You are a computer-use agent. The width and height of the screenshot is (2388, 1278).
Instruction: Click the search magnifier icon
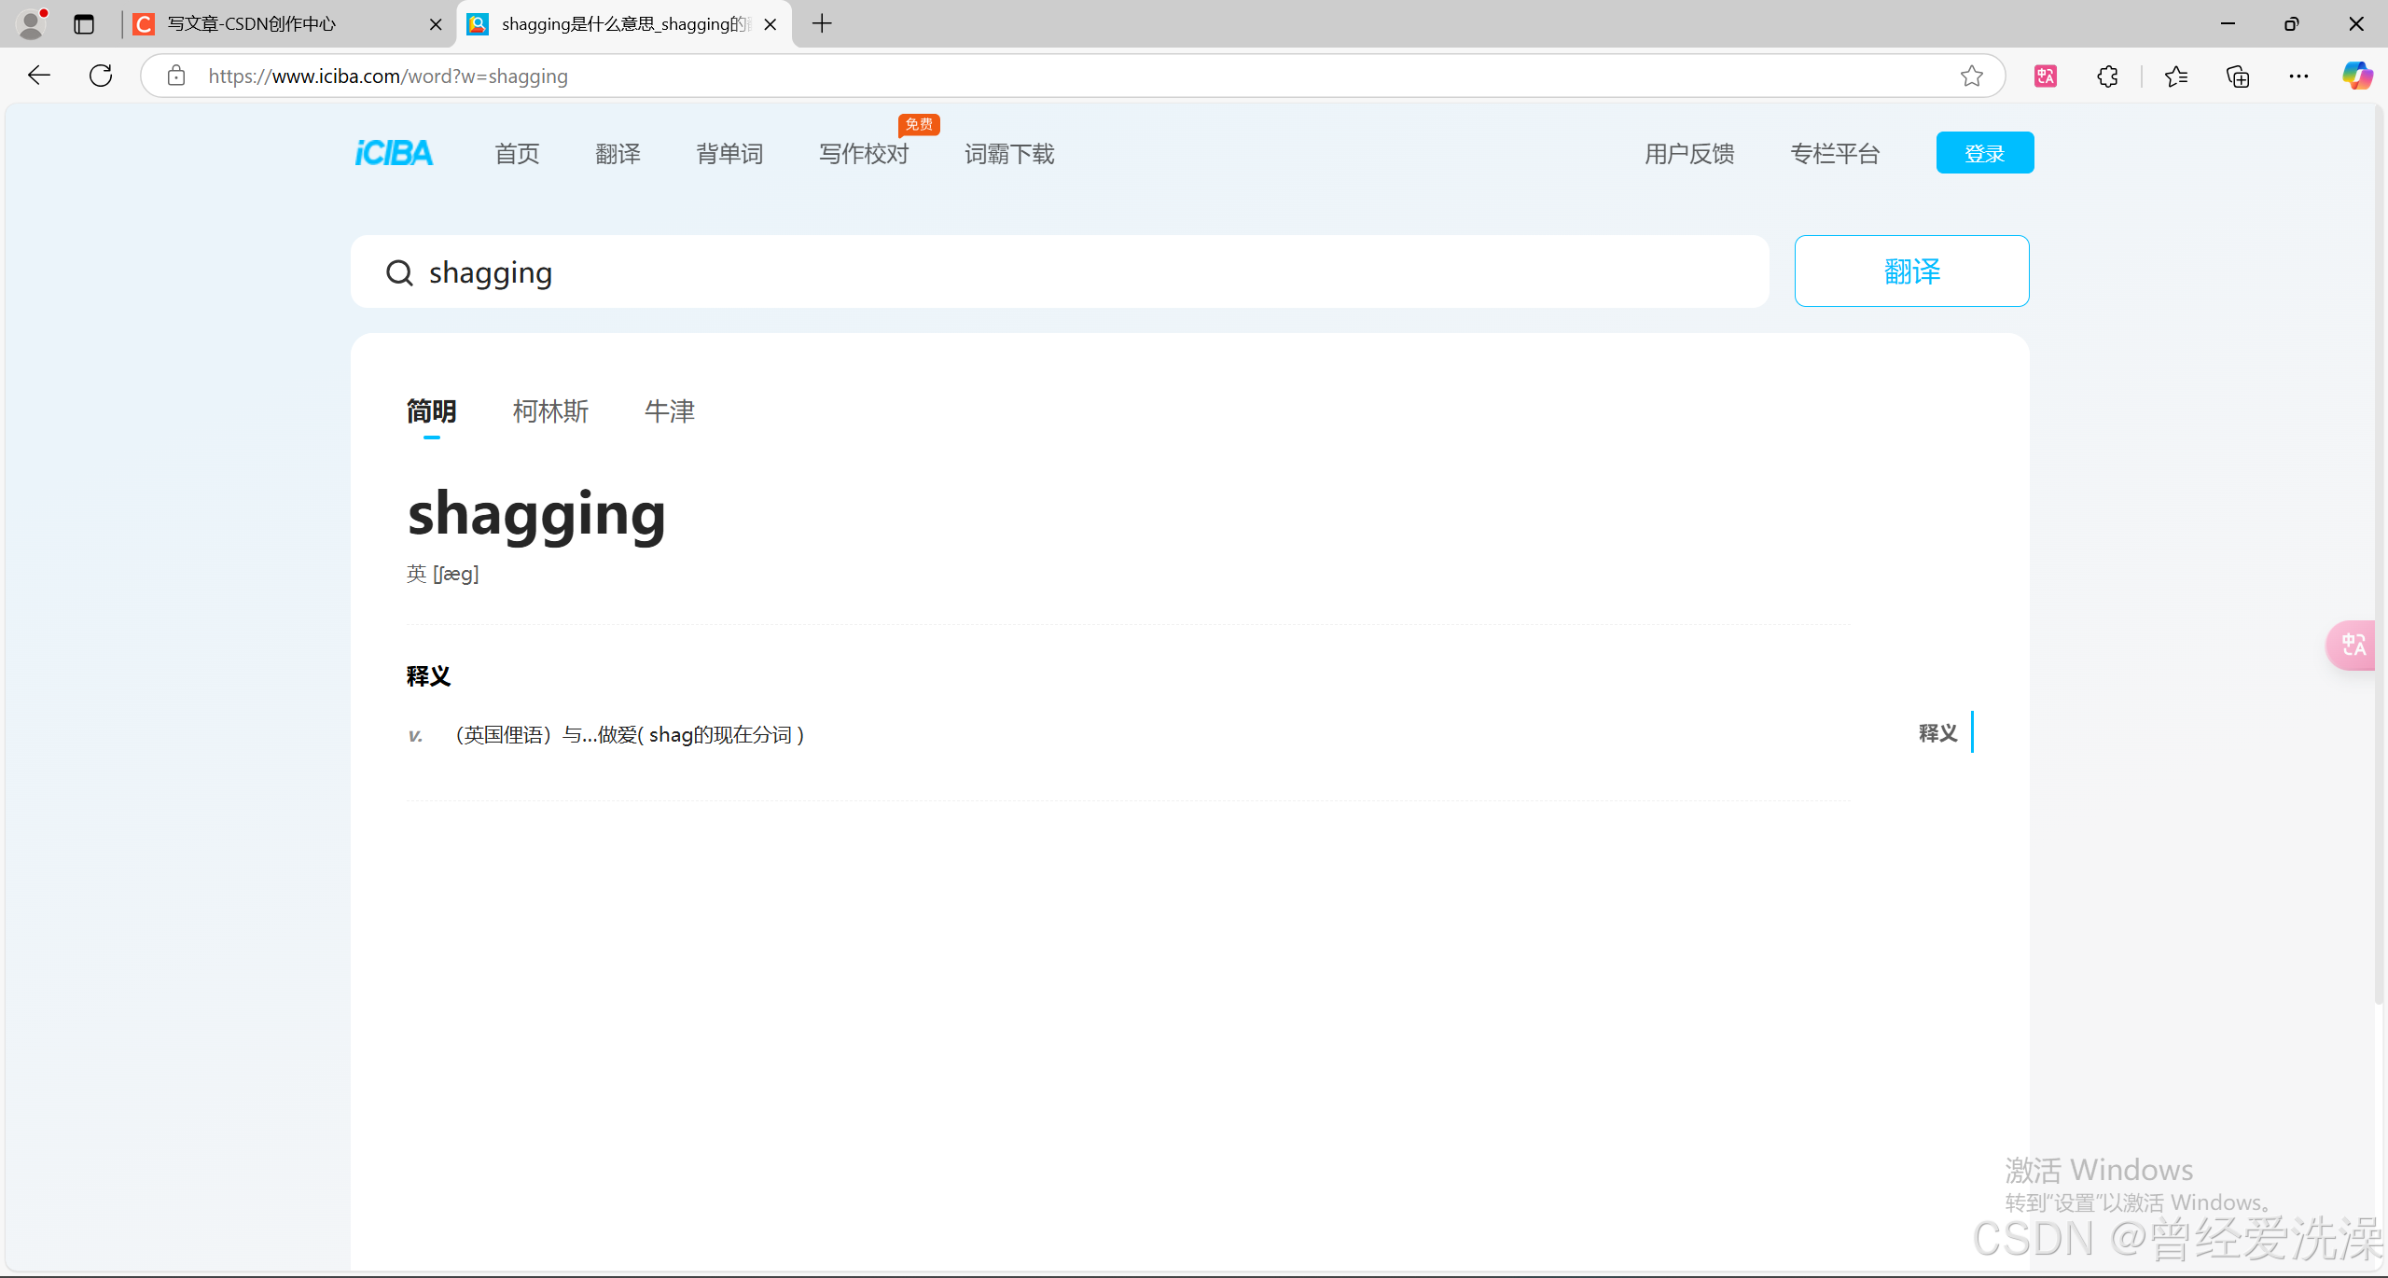[399, 272]
